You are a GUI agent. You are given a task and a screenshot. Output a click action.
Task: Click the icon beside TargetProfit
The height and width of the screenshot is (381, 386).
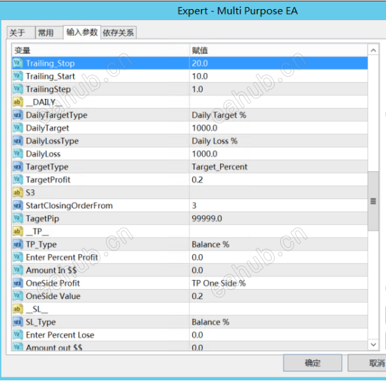click(17, 180)
